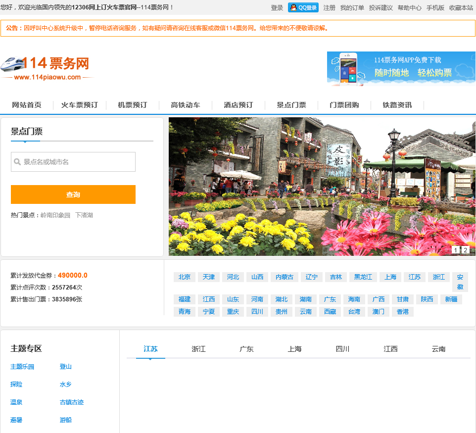Select hot spot 岭南印象园

(x=55, y=215)
